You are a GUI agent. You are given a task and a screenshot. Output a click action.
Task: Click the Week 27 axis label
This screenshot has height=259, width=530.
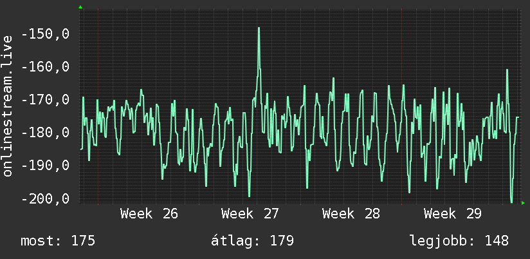250,214
